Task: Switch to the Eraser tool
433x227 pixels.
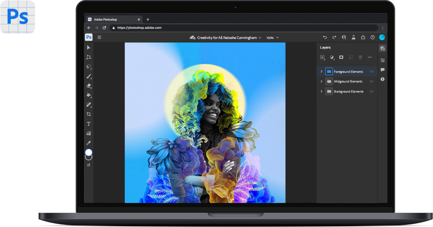Action: (x=88, y=86)
